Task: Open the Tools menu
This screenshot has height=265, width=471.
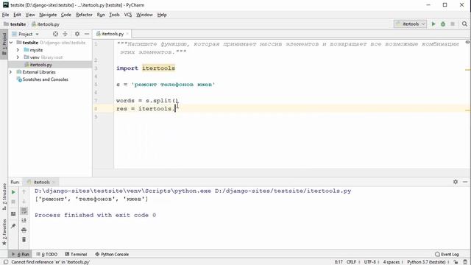Action: 114,15
